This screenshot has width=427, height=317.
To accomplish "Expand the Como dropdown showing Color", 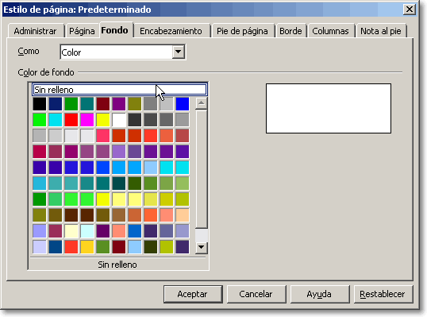I will (178, 52).
